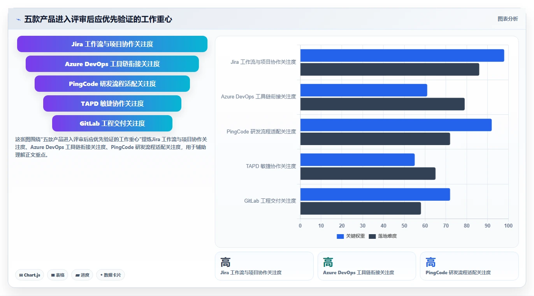The width and height of the screenshot is (534, 296).
Task: Click the header icon beside the title
Action: coord(18,19)
